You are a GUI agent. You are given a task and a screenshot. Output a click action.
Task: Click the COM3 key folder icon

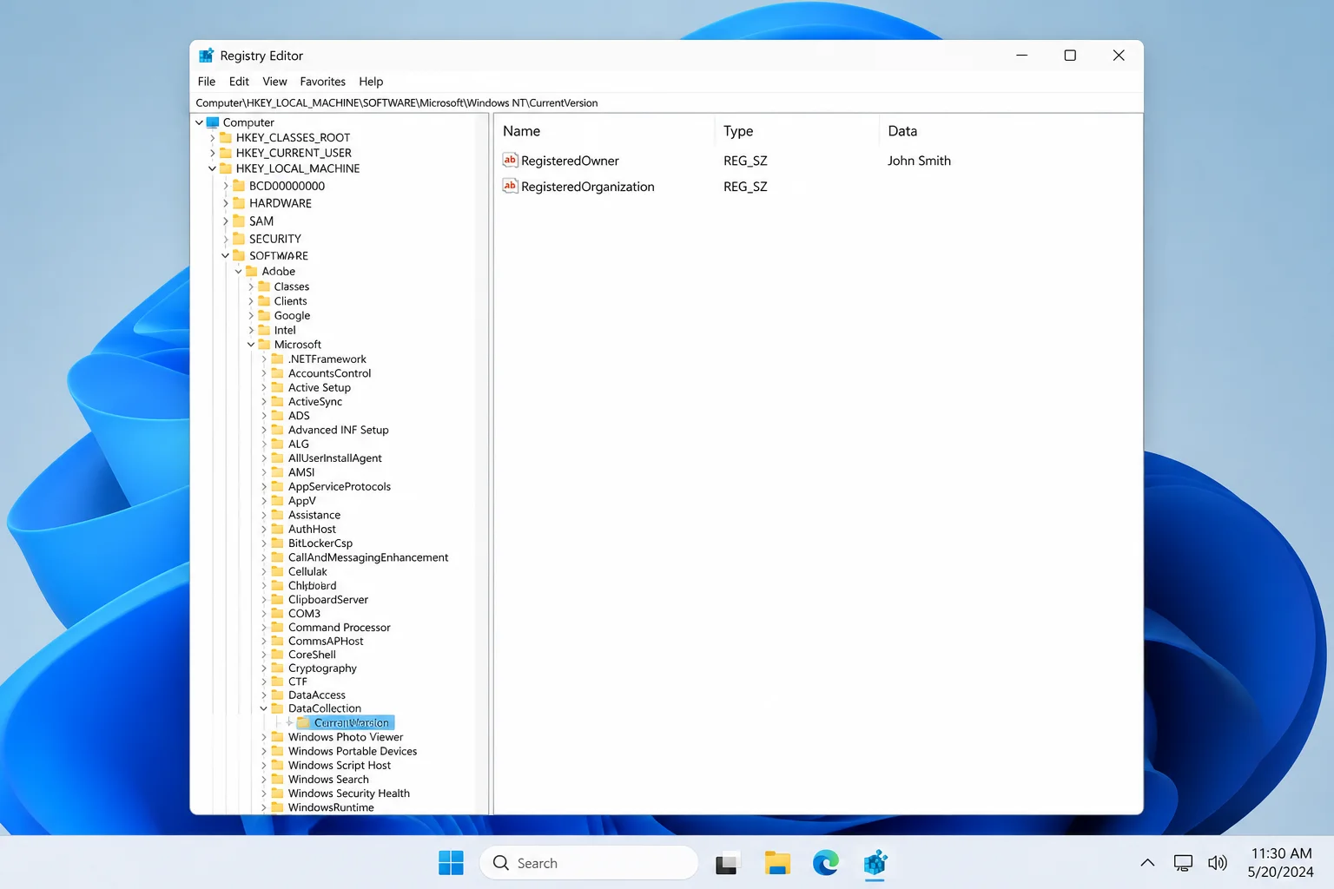[x=278, y=614]
